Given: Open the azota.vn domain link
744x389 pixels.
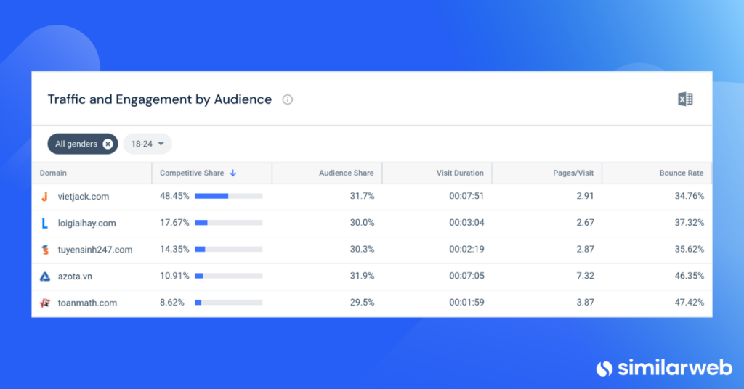Looking at the screenshot, I should coord(75,277).
